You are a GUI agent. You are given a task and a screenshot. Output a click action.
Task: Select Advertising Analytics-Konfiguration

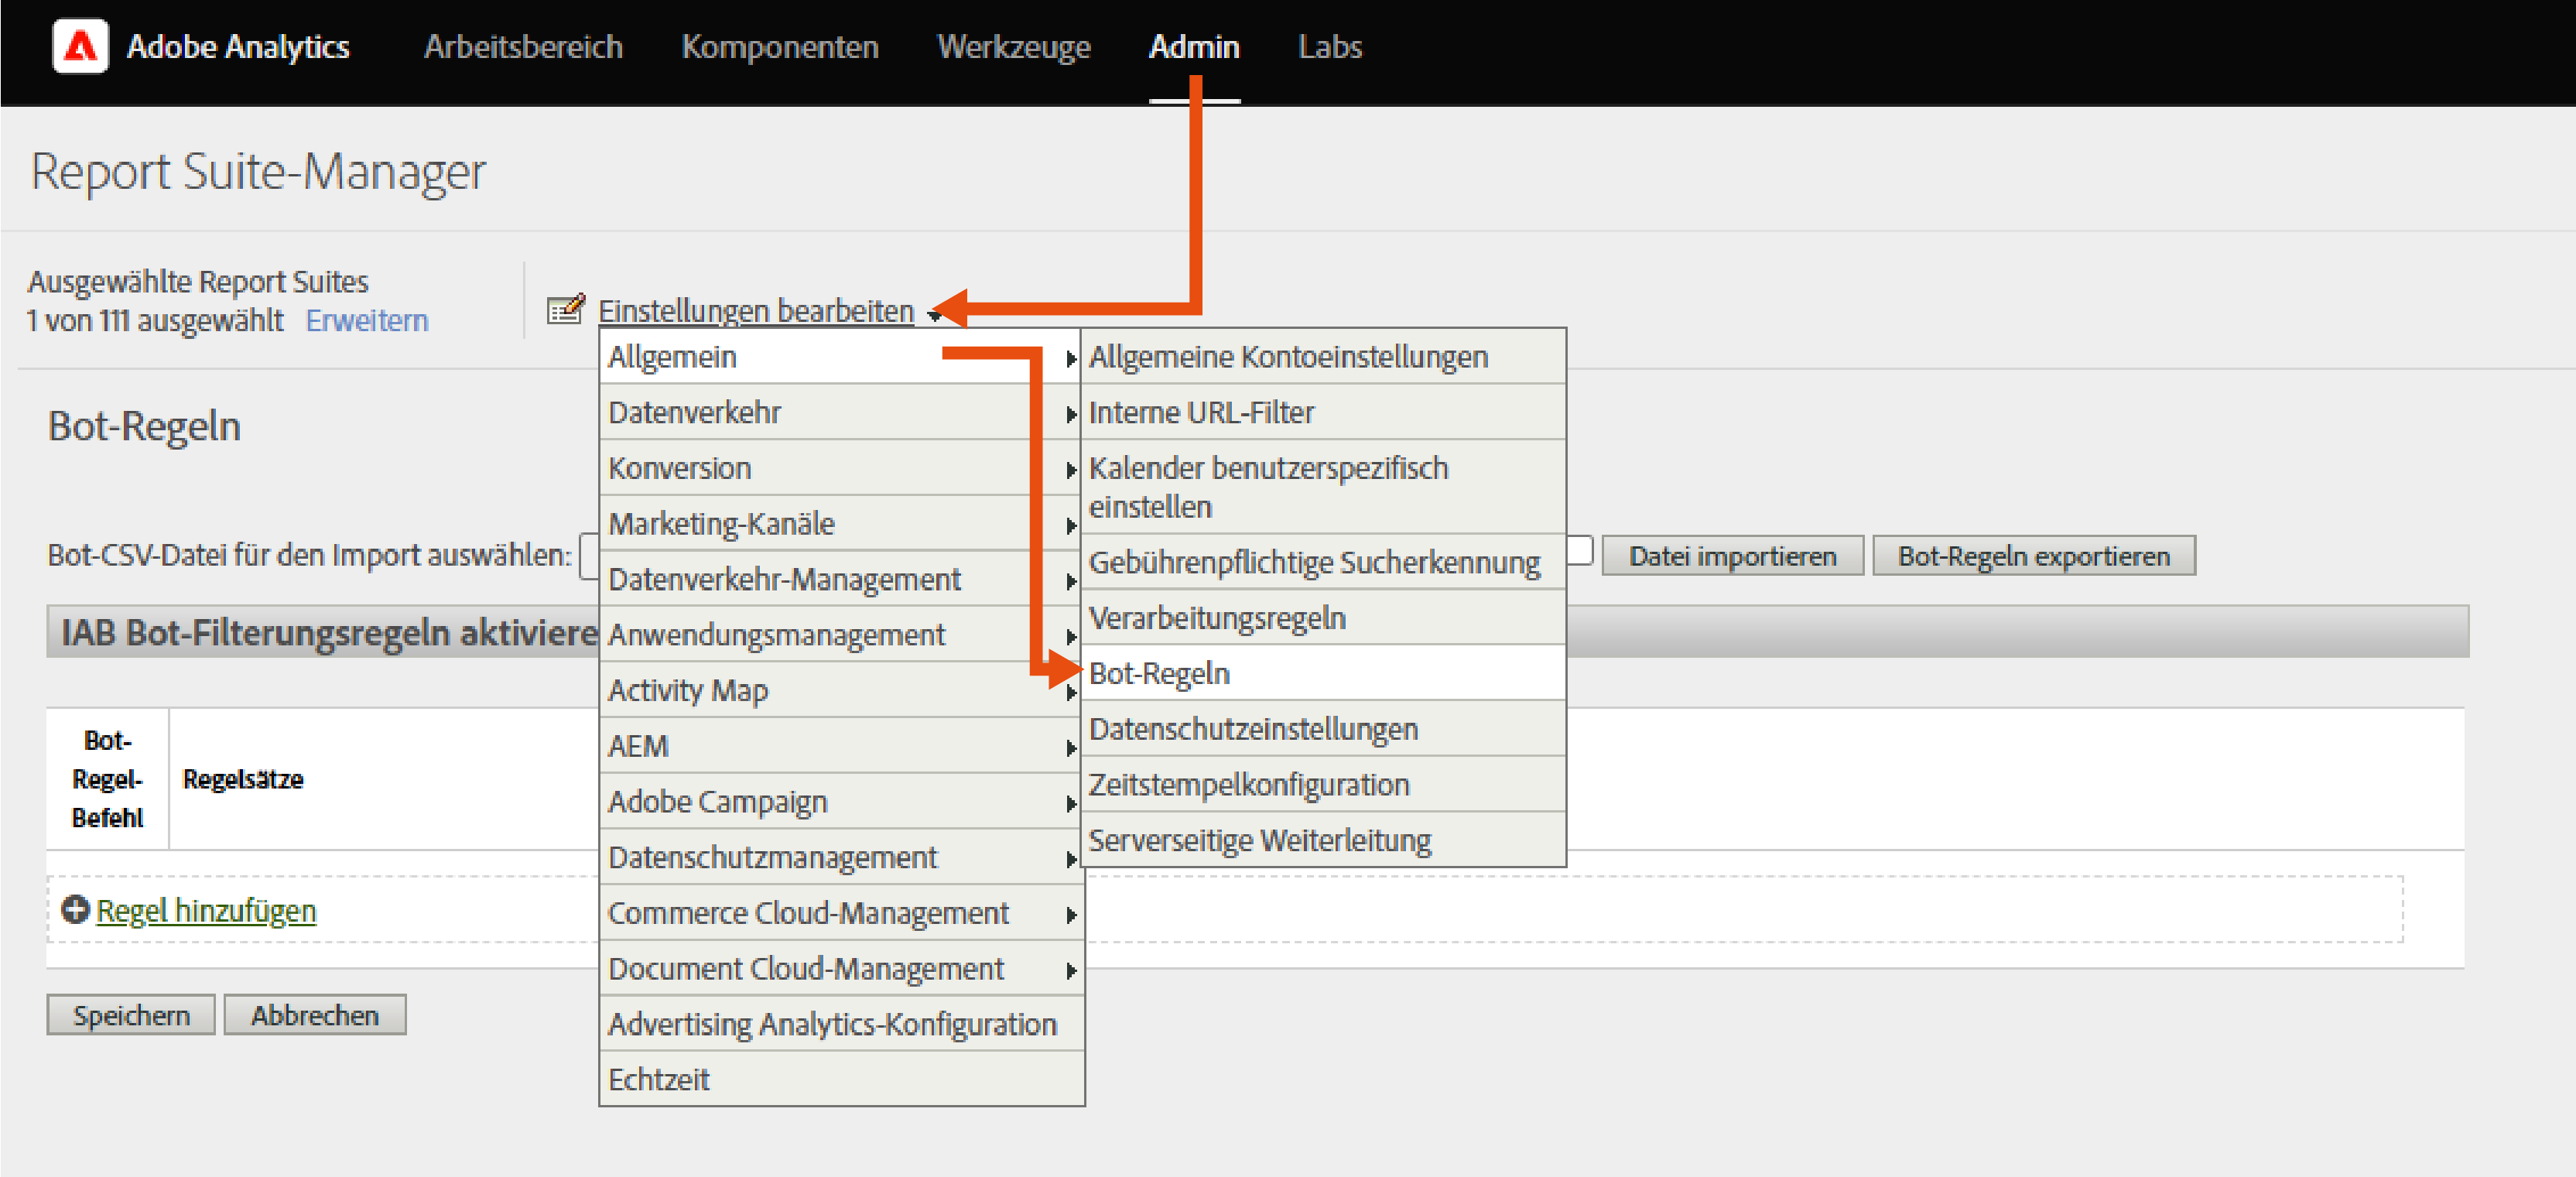click(841, 1024)
